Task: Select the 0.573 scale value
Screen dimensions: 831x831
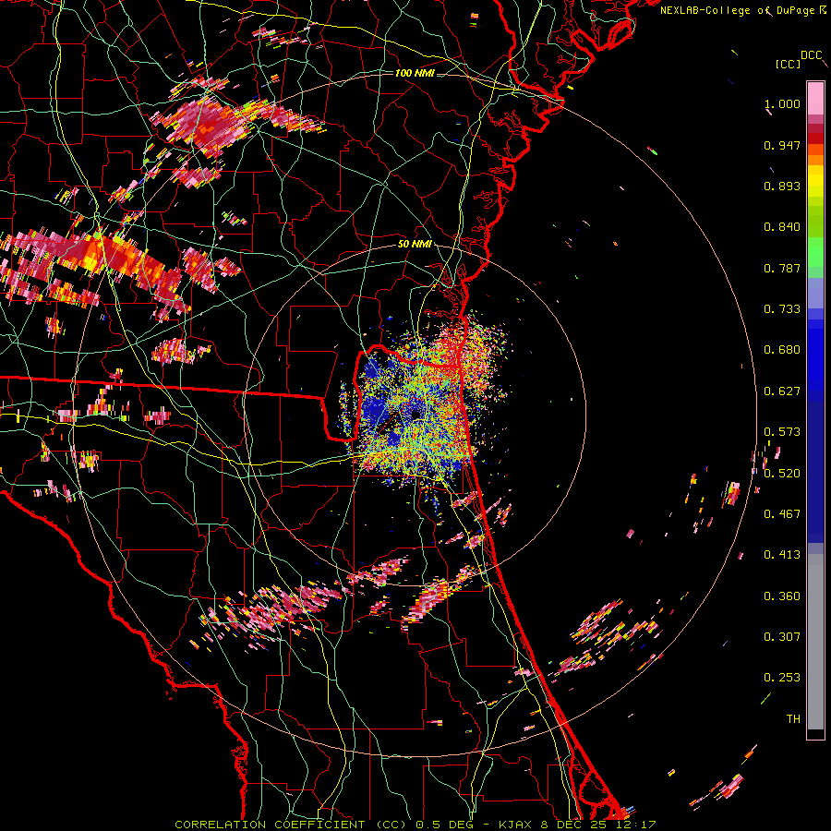Action: pos(782,432)
